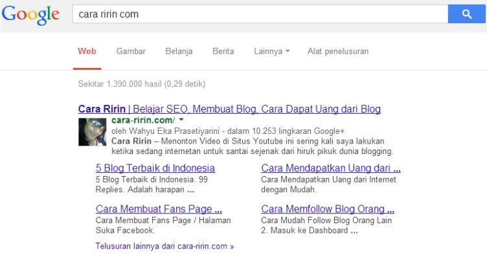Open the 'Cara Ririn | Belajar SEO' result title
Image resolution: width=487 pixels, height=264 pixels.
tap(229, 109)
